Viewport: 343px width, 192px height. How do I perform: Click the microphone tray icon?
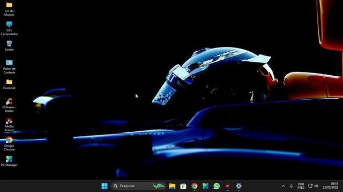pos(291,186)
